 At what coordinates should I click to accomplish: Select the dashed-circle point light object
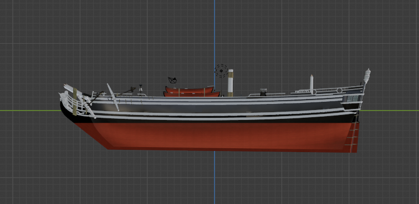[221, 71]
